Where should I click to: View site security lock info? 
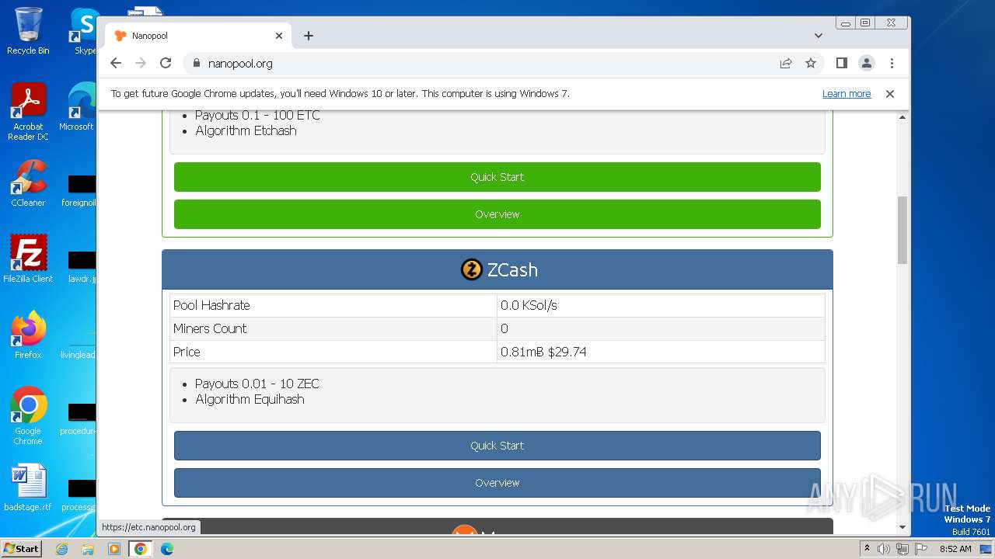coord(196,64)
